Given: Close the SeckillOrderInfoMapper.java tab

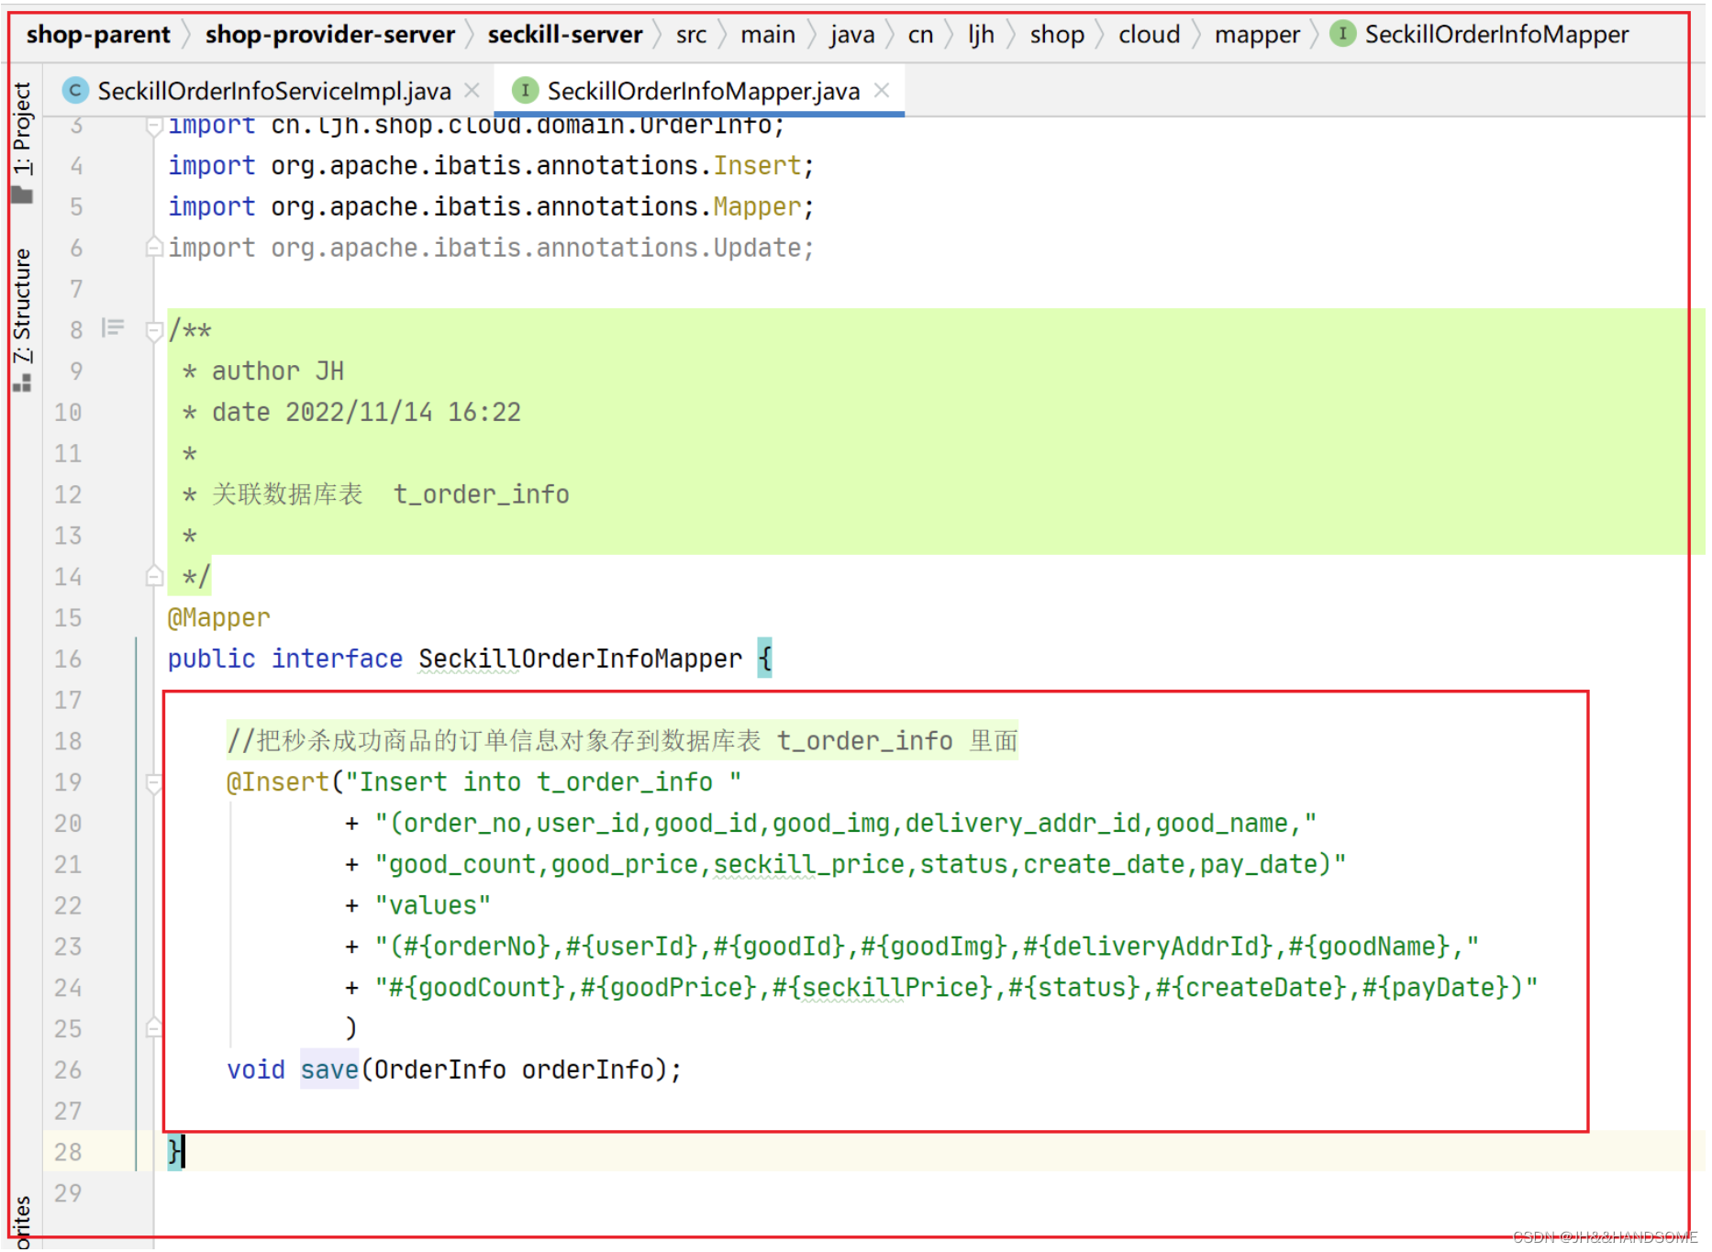Looking at the screenshot, I should (882, 90).
